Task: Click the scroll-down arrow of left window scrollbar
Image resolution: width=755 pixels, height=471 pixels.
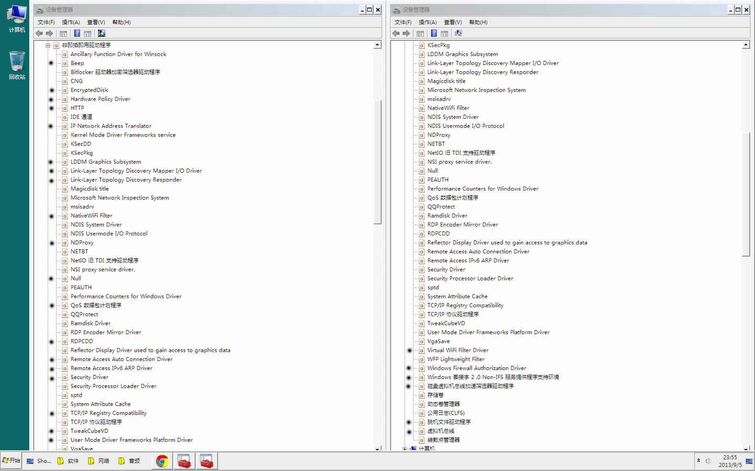Action: point(377,448)
